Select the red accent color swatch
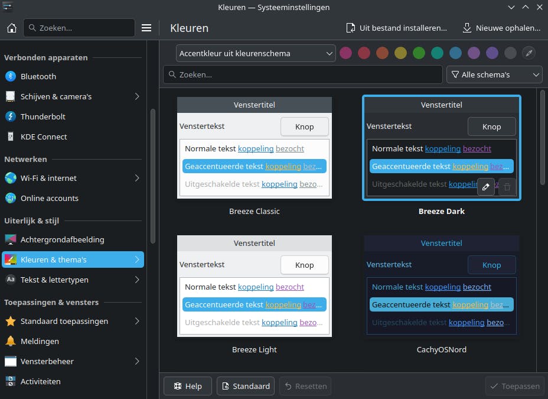 point(364,53)
